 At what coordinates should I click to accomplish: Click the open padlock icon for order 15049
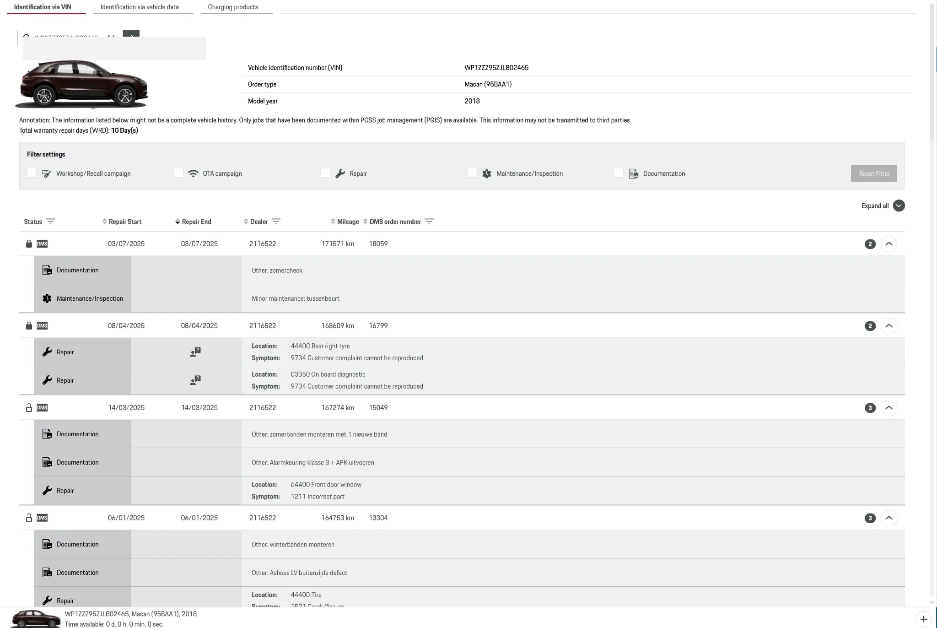(x=29, y=408)
